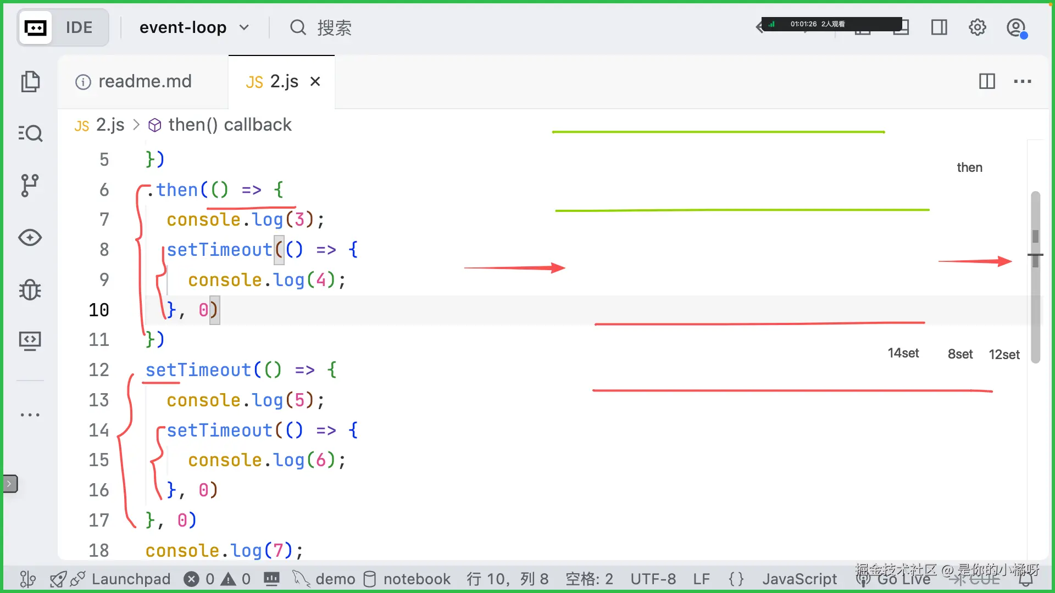Open the Run and Debug bug panel
Screen dimensions: 1055x593
click(x=31, y=290)
